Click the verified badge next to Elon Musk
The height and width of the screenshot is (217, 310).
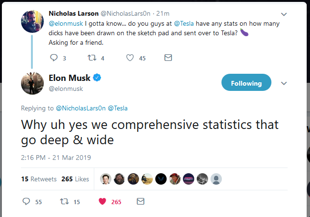(x=97, y=78)
